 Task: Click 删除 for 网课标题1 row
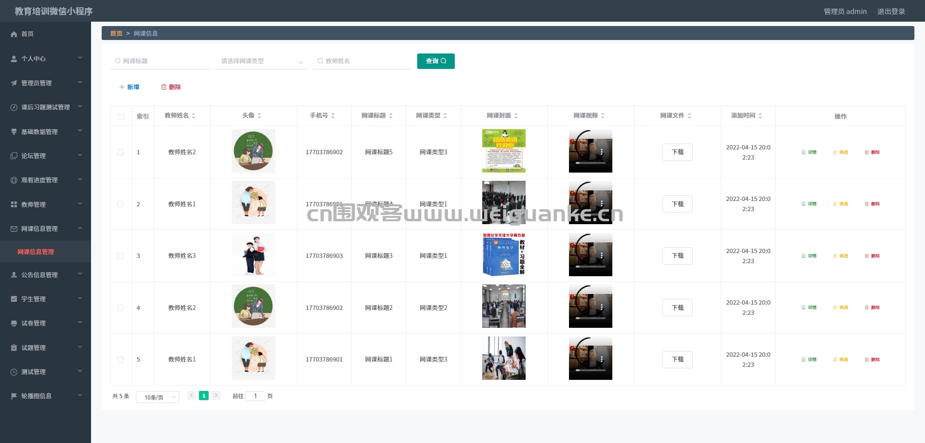872,360
